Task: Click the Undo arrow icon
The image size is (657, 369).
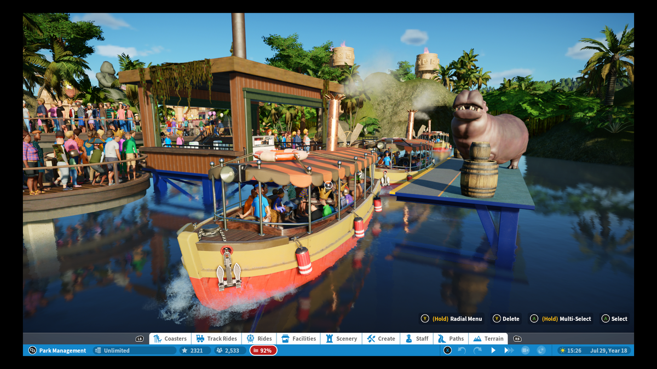Action: [462, 350]
